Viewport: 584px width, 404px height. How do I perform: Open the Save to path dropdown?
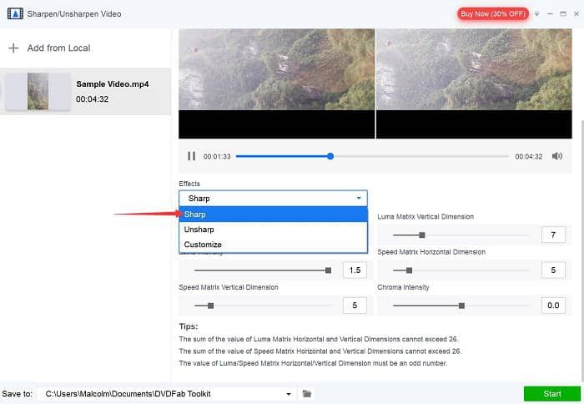click(289, 394)
